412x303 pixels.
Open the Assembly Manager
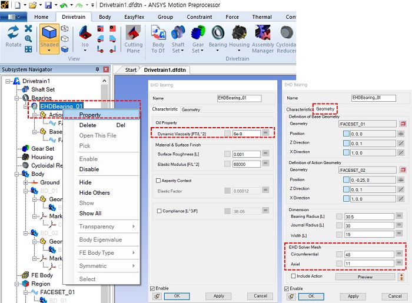coord(263,39)
